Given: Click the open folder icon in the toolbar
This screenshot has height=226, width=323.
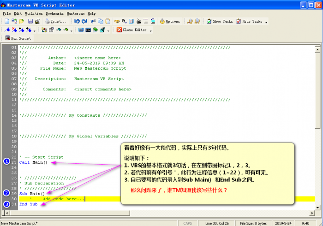Looking at the screenshot, I should pyautogui.click(x=21, y=21).
